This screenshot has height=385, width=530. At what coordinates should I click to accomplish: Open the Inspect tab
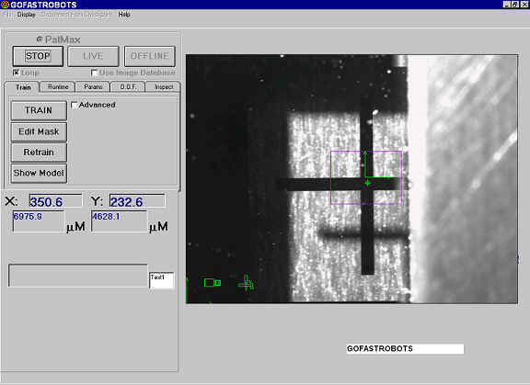pyautogui.click(x=164, y=87)
